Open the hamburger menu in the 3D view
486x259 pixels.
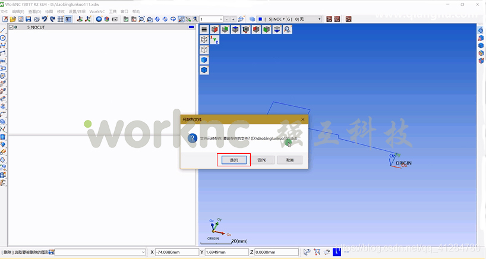click(204, 30)
